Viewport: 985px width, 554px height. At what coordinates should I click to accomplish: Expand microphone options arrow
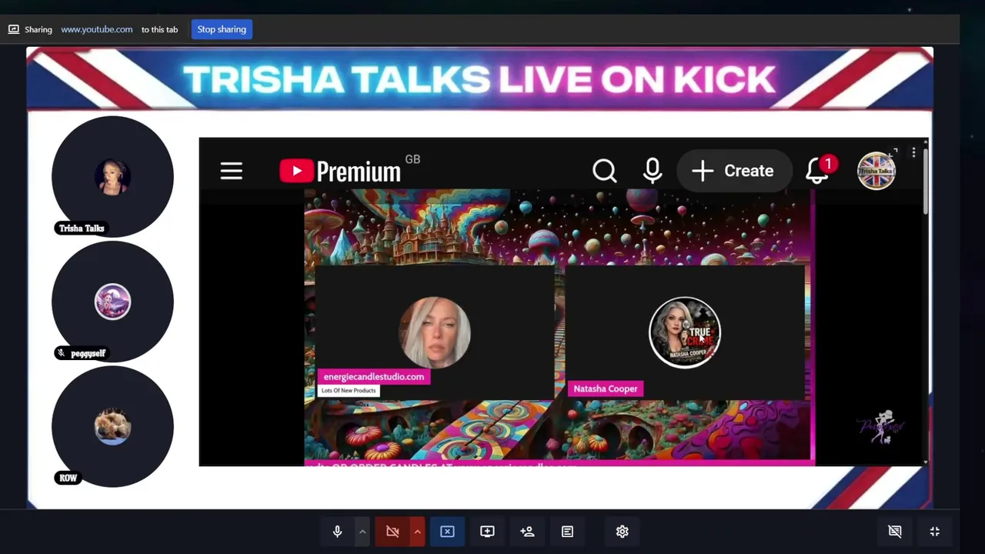tap(362, 532)
